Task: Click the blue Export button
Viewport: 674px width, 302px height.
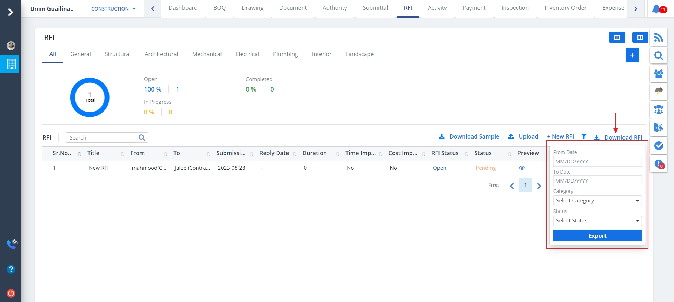Action: 597,236
